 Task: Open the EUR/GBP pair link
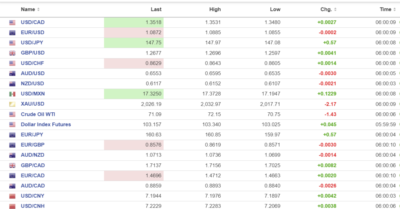point(32,145)
